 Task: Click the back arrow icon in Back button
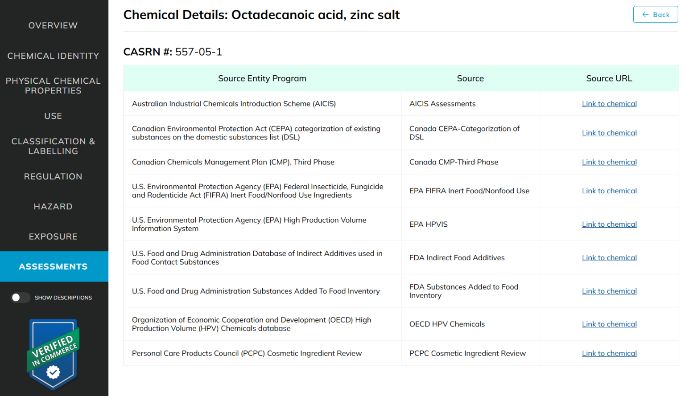(645, 14)
